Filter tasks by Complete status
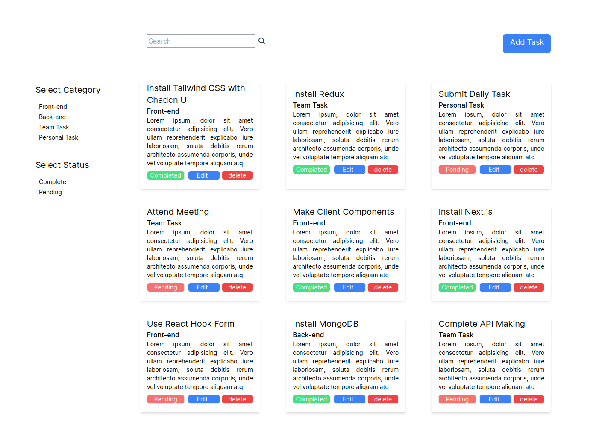Screen dimensions: 602x421 click(53, 182)
